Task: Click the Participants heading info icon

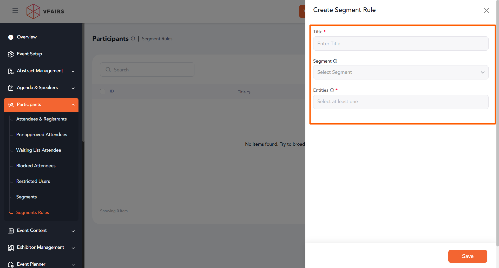Action: click(133, 38)
